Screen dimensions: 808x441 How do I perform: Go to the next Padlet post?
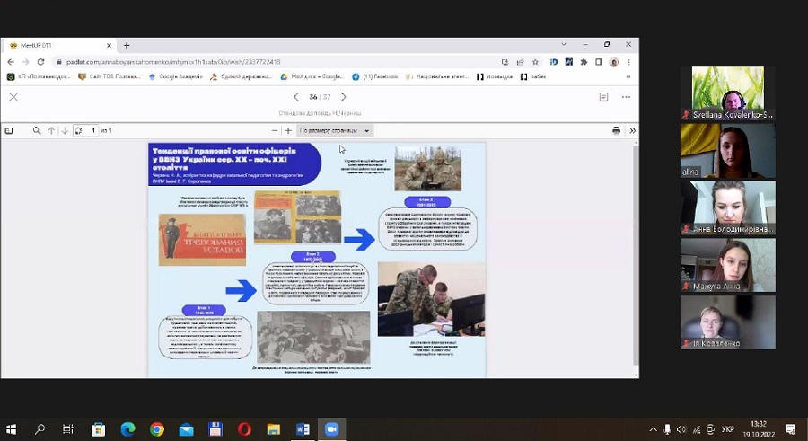pos(343,97)
